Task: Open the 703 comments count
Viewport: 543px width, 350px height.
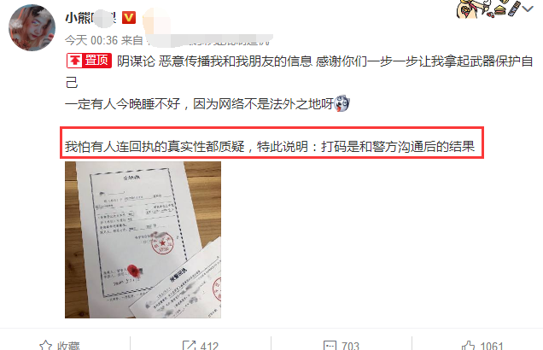Action: click(x=350, y=346)
